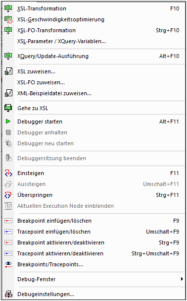Screen dimensions: 187x301
Task: Click the XSL-FO-Transformation icon
Action: tap(8, 31)
